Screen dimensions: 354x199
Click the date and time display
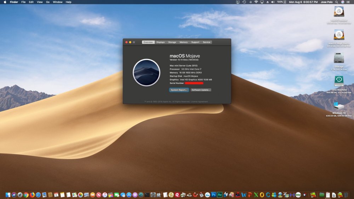(303, 2)
